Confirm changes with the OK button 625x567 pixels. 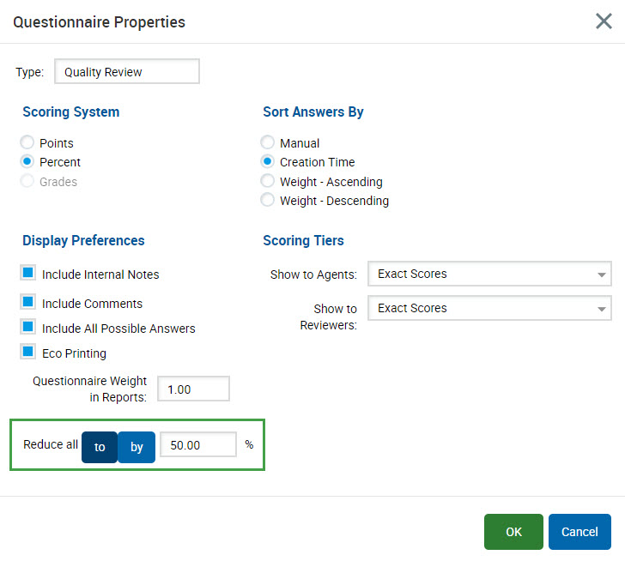click(513, 532)
